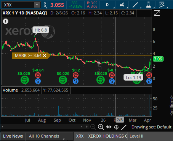This screenshot has width=173, height=141.
Task: Click the $0.2 earnings phone icon
Action: [75, 75]
